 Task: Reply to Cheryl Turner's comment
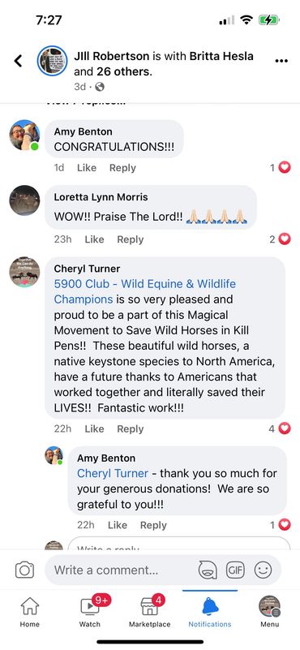click(130, 429)
